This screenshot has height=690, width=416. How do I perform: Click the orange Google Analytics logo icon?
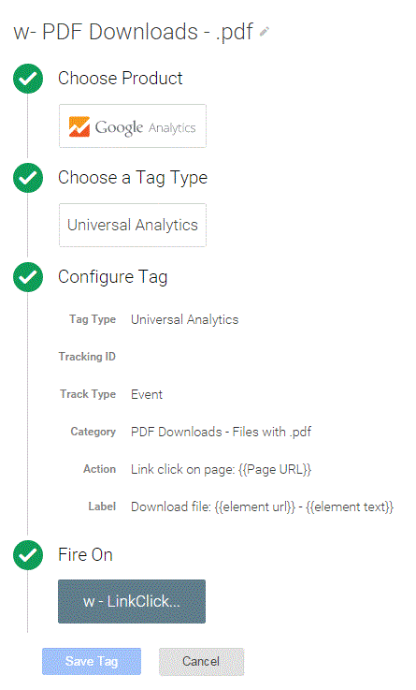[79, 126]
